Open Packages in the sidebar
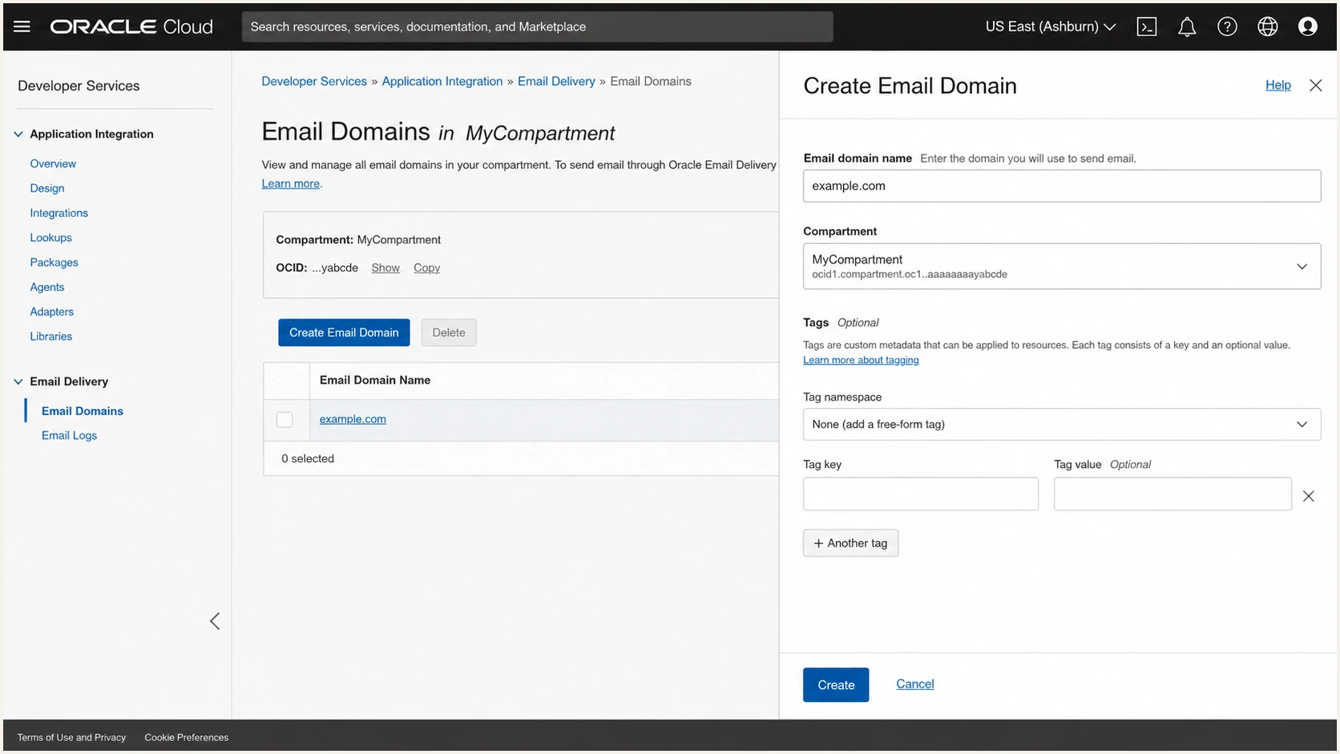Viewport: 1340px width, 754px height. click(x=54, y=263)
